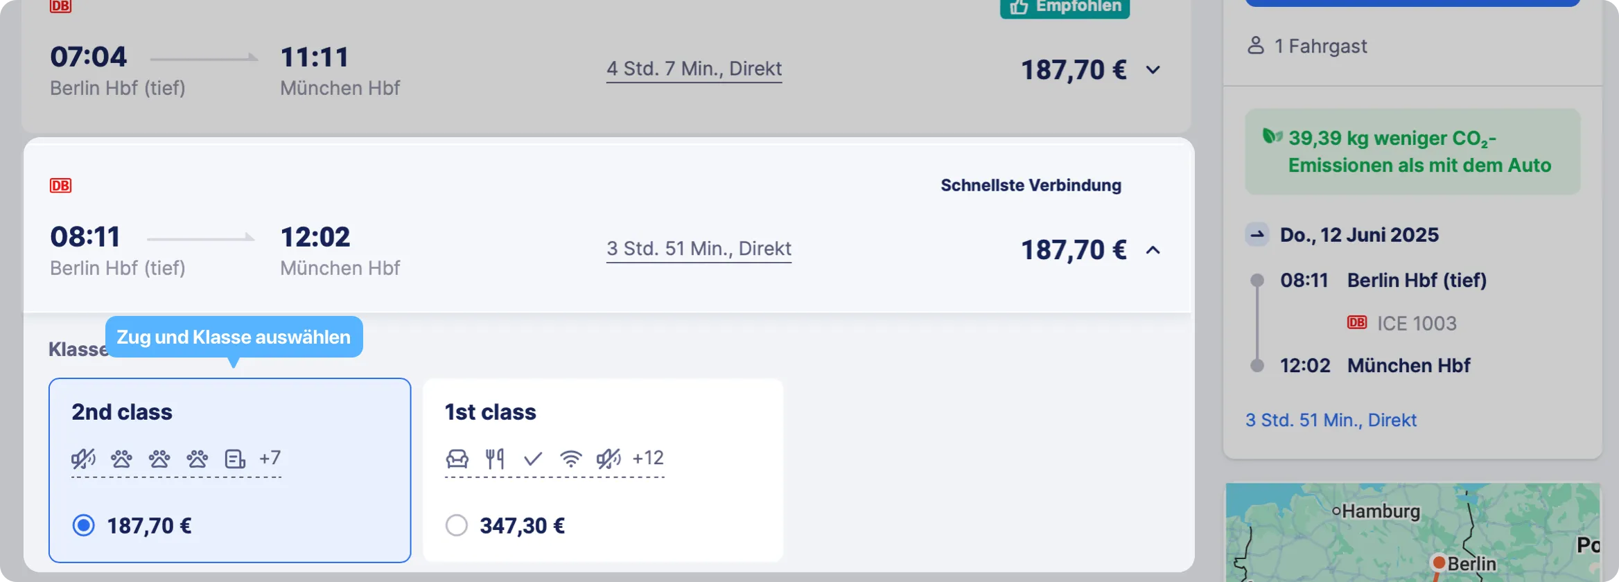Collapse the 08:11 connection price chevron

[1153, 250]
